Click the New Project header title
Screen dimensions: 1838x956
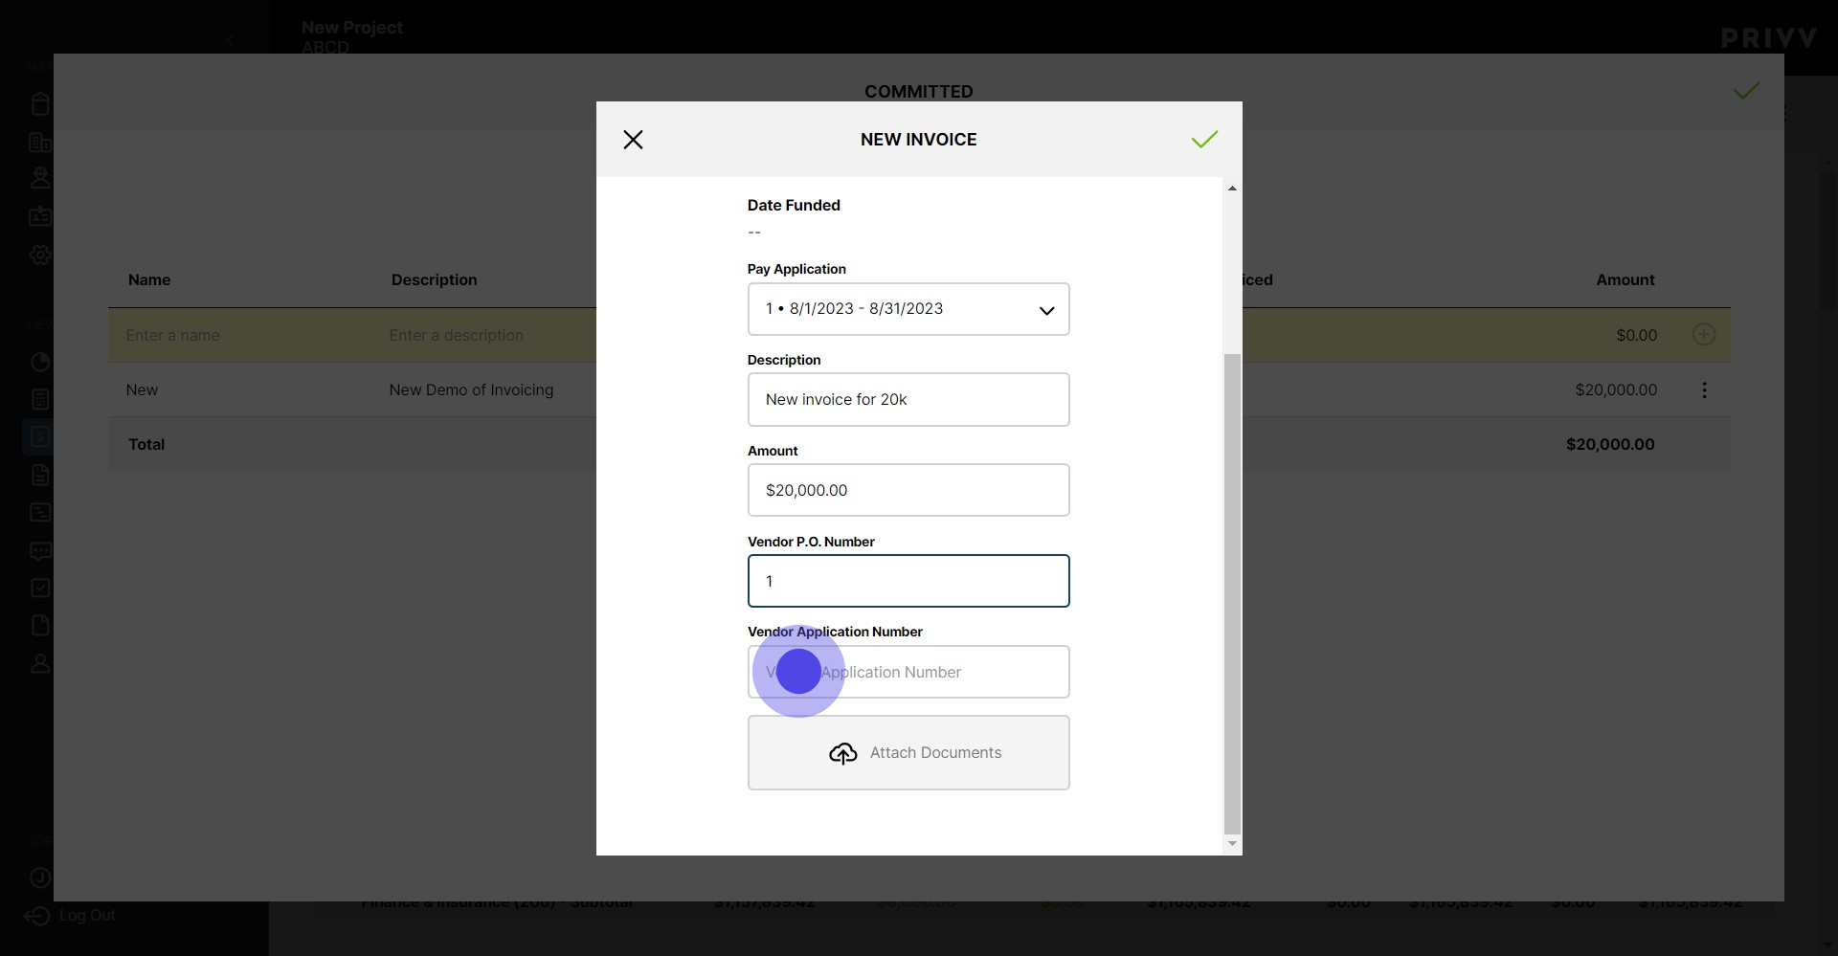pos(351,28)
